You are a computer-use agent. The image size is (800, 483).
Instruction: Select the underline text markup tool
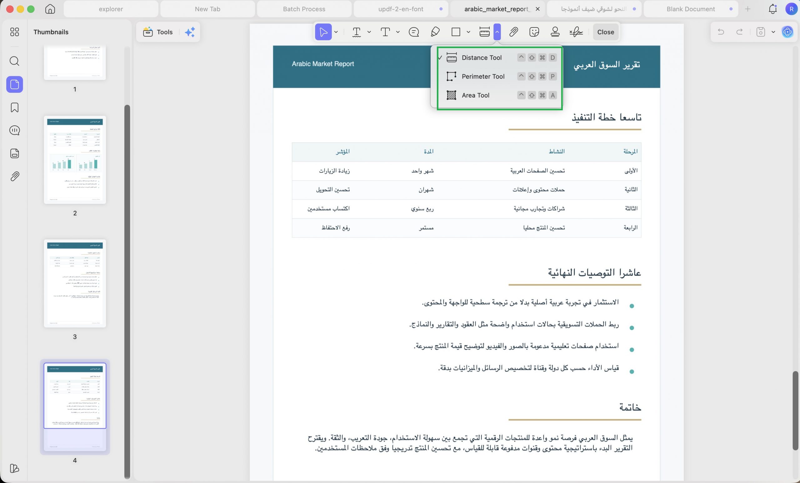[x=357, y=32]
